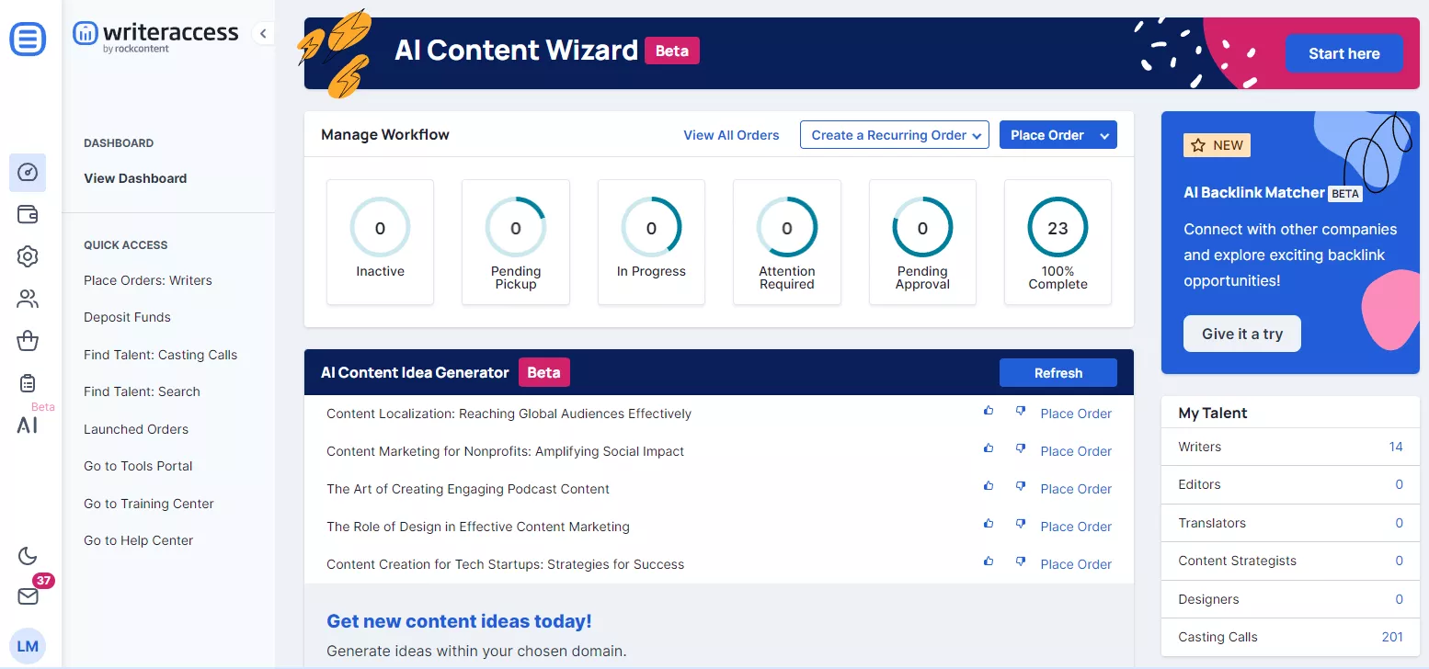Screen dimensions: 1429x669
Task: Open the LM user profile avatar
Action: [x=28, y=646]
